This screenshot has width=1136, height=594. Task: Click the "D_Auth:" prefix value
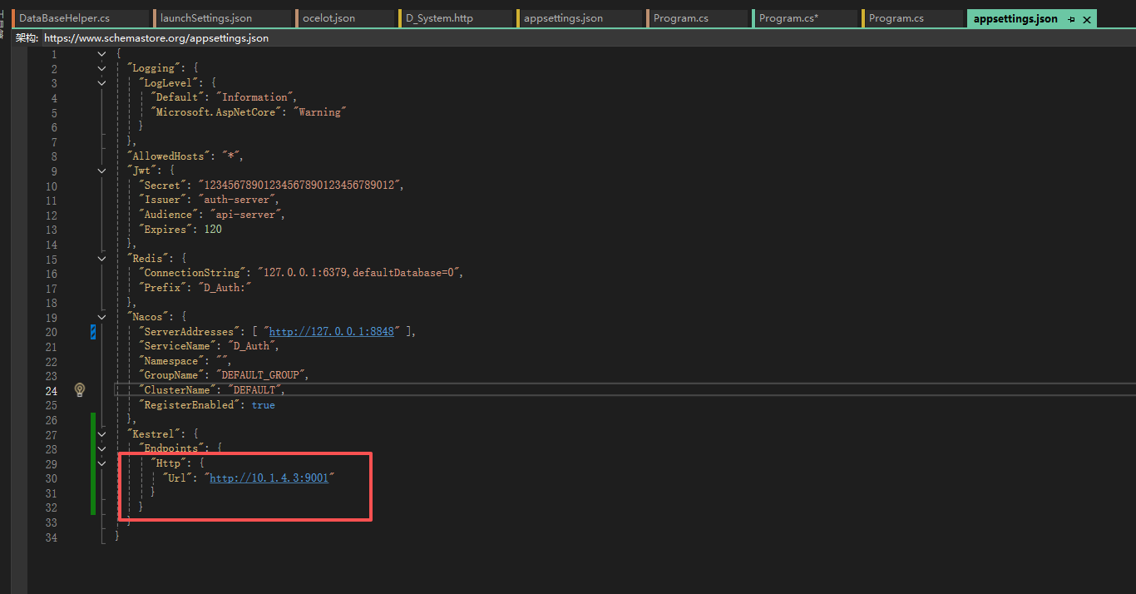[225, 288]
